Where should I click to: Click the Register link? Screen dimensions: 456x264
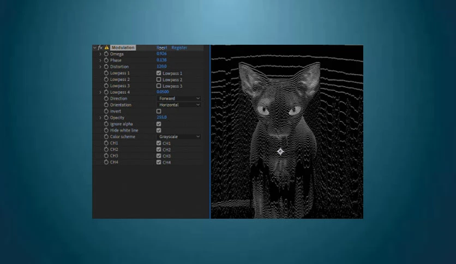coord(179,47)
